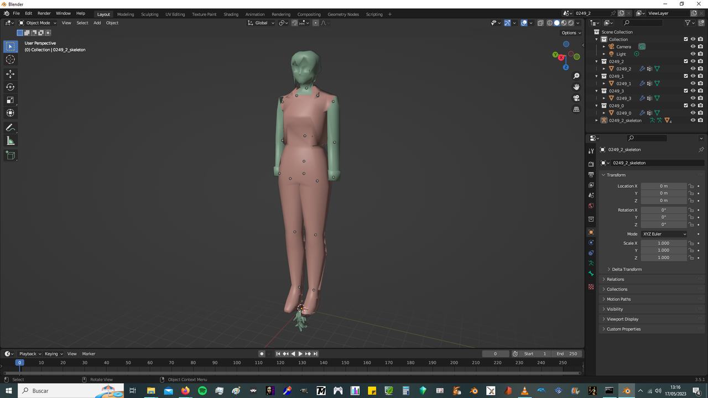Open the Object Constraints properties tab
Screen dimensions: 708x398
(591, 253)
